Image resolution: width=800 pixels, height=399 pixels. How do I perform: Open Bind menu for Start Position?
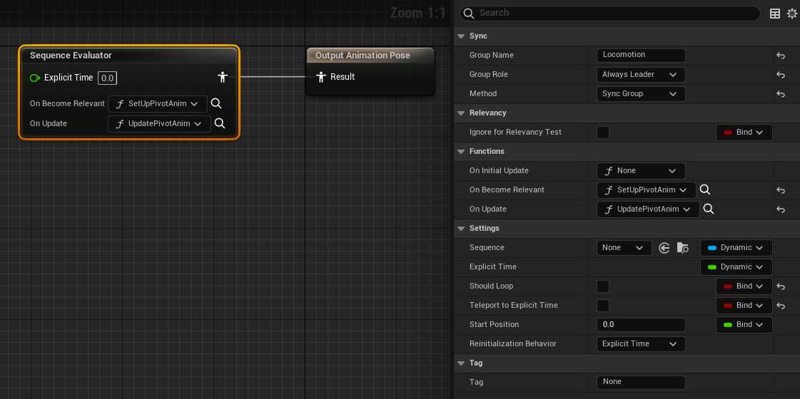[744, 325]
